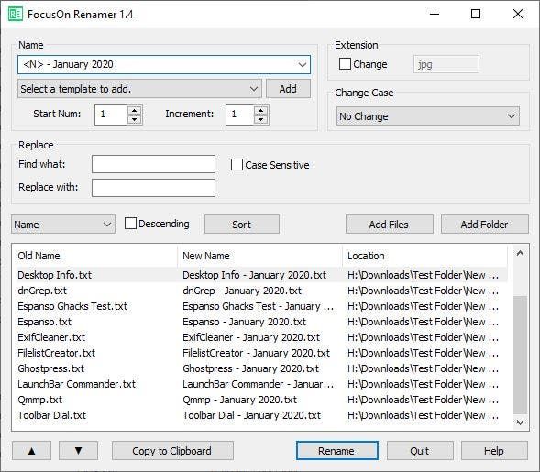Decrease the Start Num spinner value

[x=134, y=119]
